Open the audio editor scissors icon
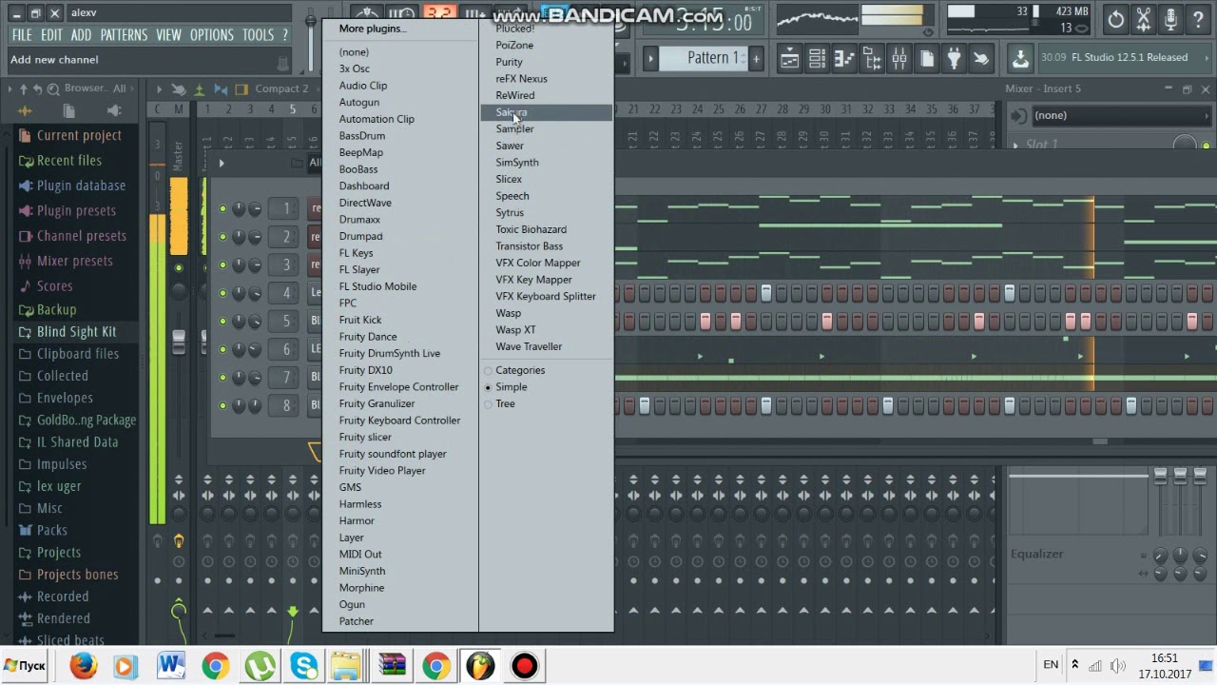Image resolution: width=1217 pixels, height=685 pixels. coord(1144,19)
